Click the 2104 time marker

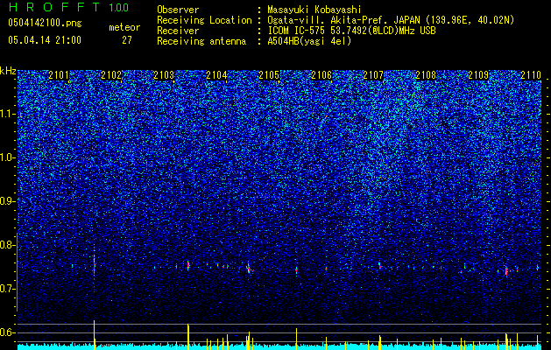[216, 74]
